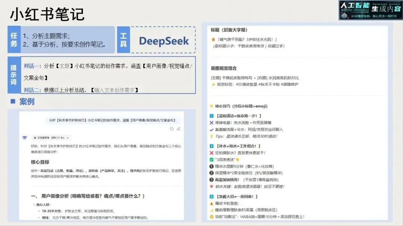This screenshot has height=226, width=403.
Task: Click the black circled 1 before 精华水湿敷5分钟
Action: (x=212, y=166)
